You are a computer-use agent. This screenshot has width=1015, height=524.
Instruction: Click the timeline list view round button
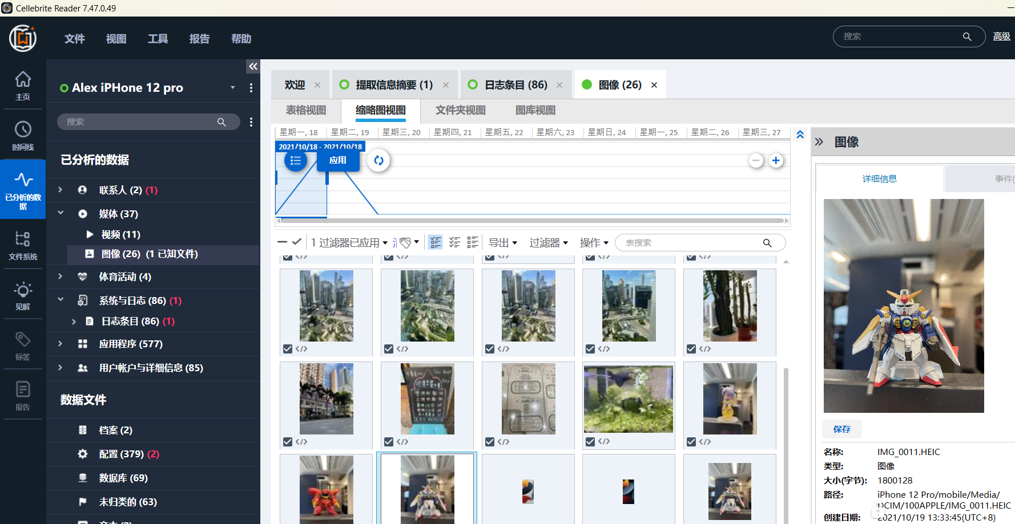click(296, 160)
